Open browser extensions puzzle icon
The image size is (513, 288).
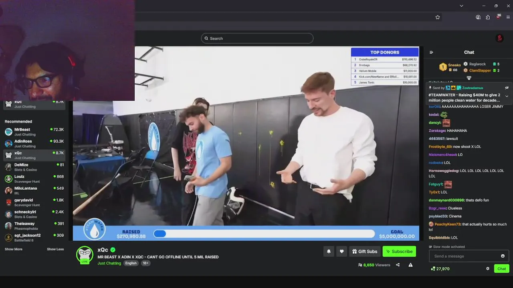coord(488,17)
